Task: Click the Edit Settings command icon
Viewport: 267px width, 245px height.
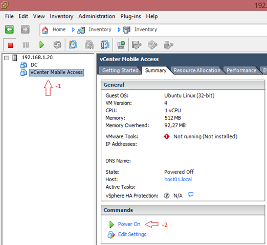Action: (x=111, y=235)
